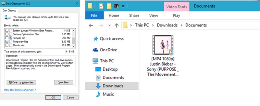Click the Quick access star icon
The image size is (260, 106).
[96, 39]
